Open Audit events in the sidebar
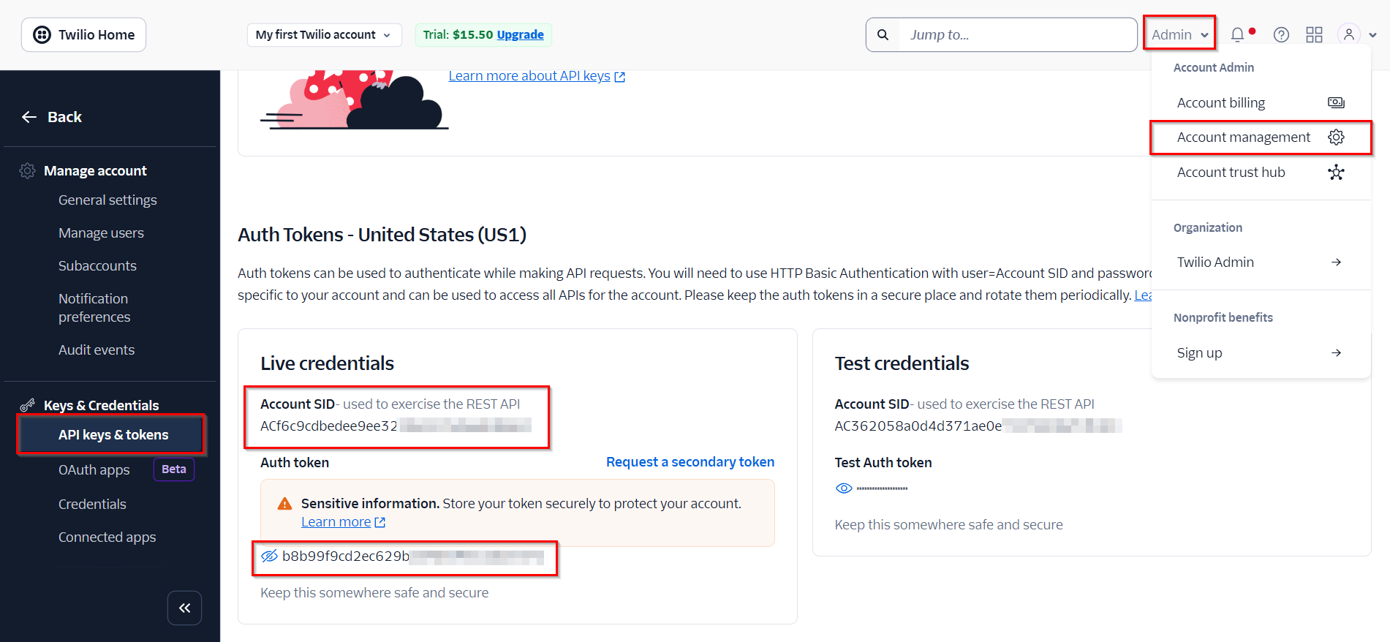The width and height of the screenshot is (1390, 642). 97,350
